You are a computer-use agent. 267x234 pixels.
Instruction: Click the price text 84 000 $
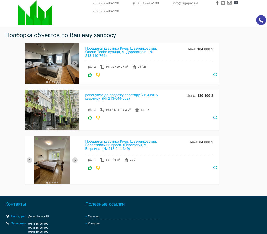[206, 142]
